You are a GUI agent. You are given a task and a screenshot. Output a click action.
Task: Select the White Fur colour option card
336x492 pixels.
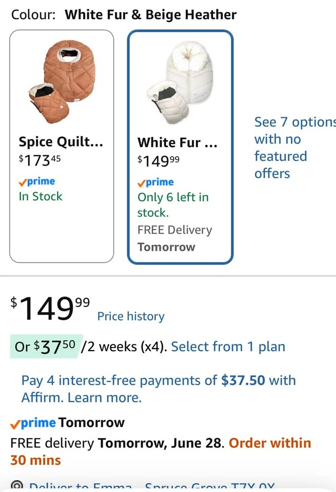pyautogui.click(x=180, y=147)
